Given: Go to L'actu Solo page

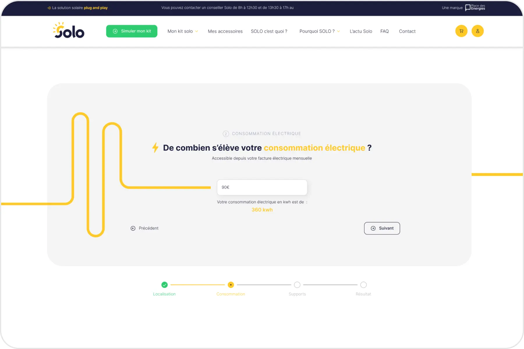Looking at the screenshot, I should click(x=361, y=31).
